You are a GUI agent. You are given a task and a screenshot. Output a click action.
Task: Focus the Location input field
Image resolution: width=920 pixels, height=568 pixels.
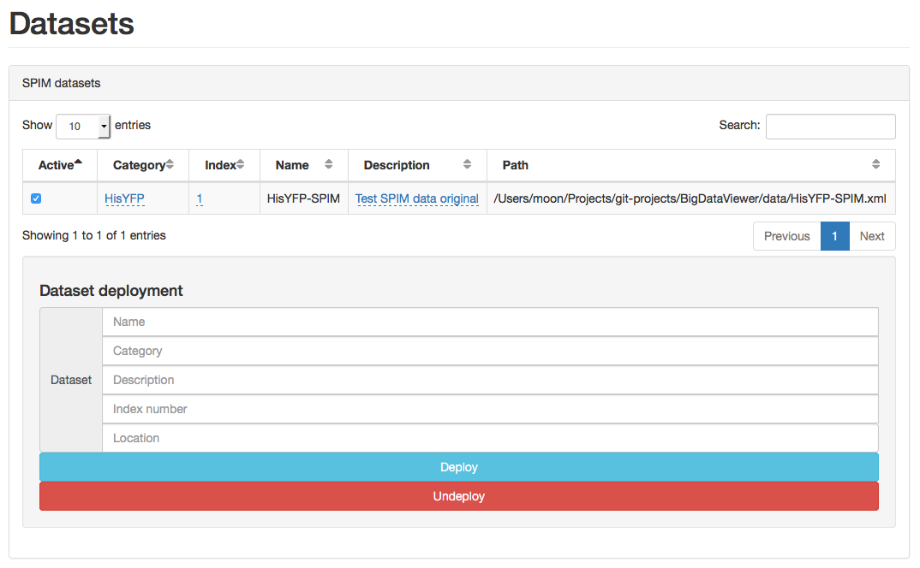pyautogui.click(x=490, y=438)
